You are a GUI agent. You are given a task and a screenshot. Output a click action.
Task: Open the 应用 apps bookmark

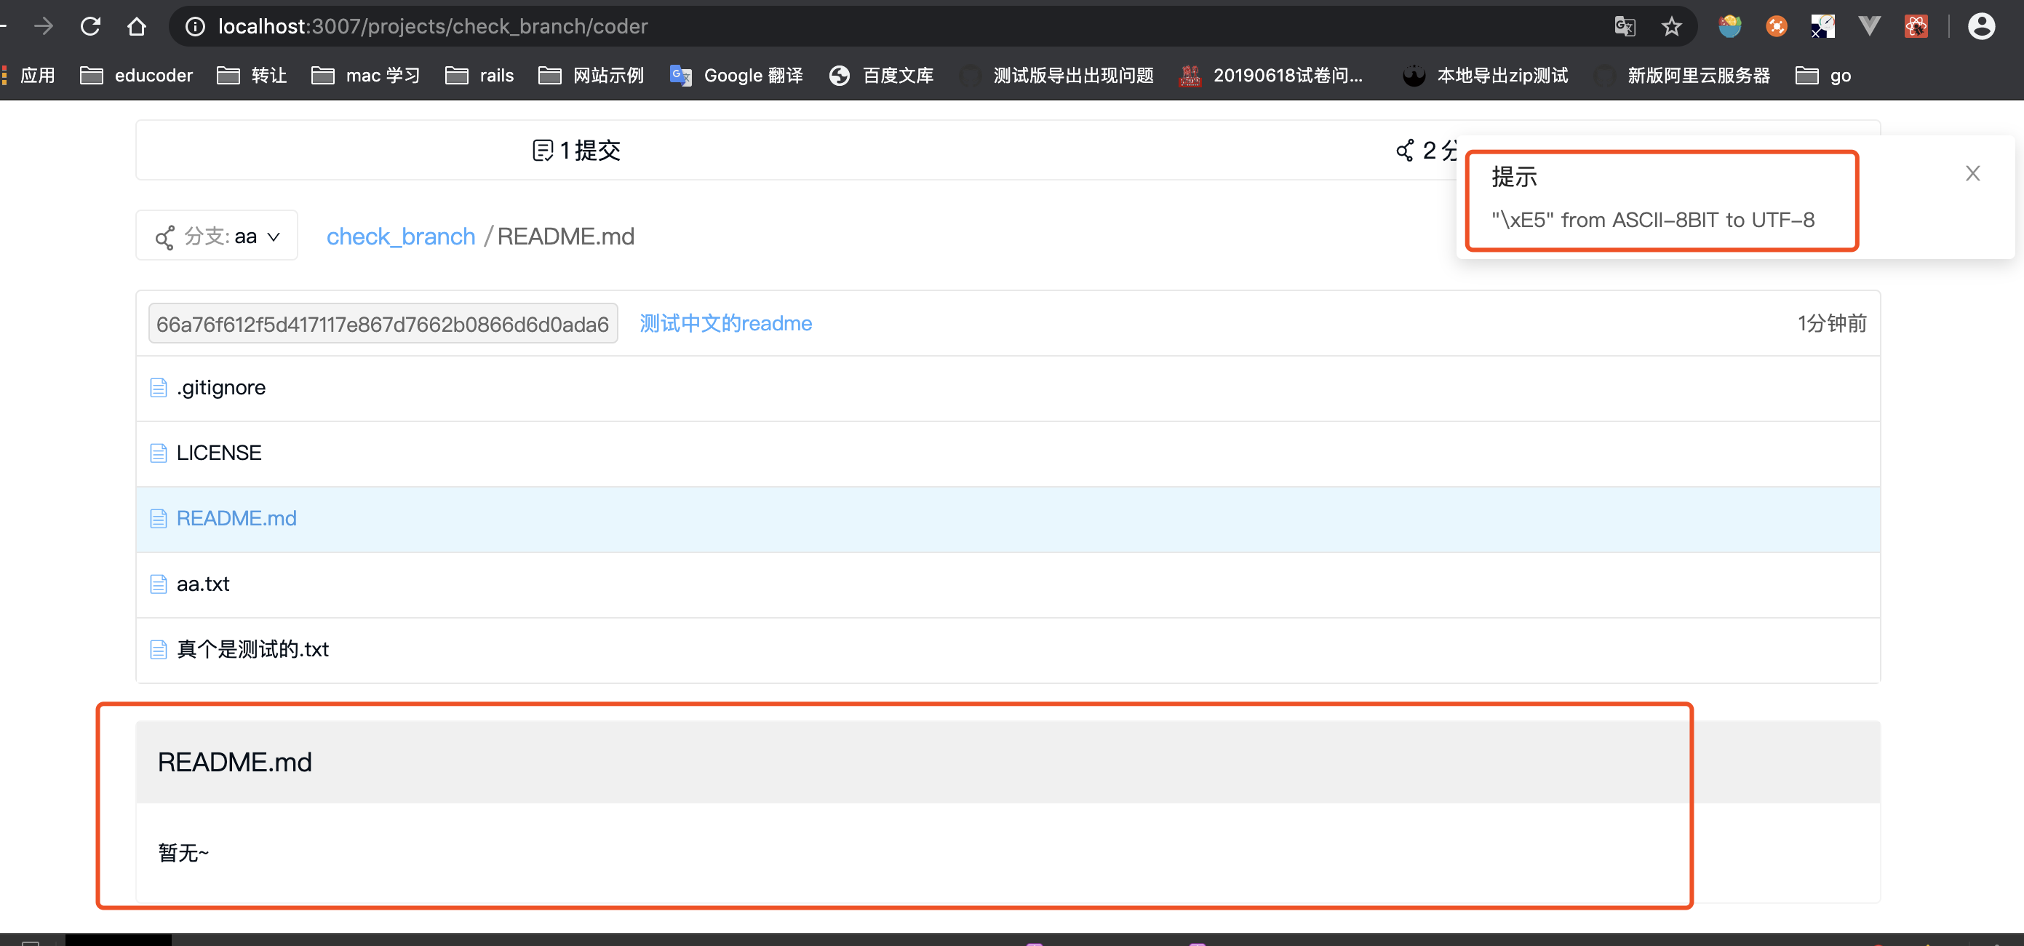click(28, 76)
